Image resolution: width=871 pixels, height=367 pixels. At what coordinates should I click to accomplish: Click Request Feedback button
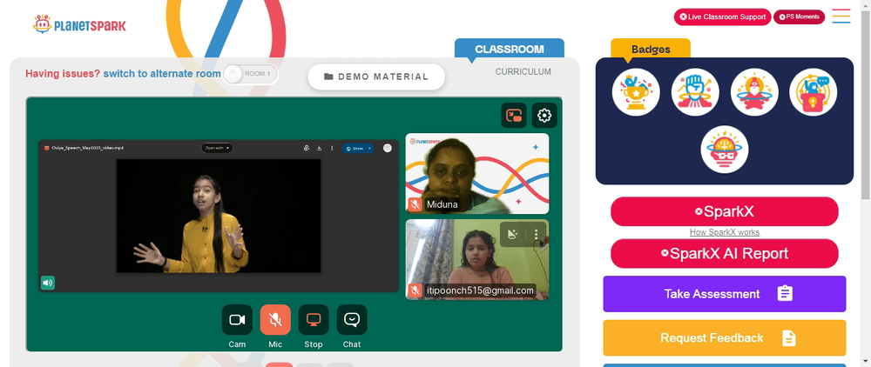tap(725, 338)
